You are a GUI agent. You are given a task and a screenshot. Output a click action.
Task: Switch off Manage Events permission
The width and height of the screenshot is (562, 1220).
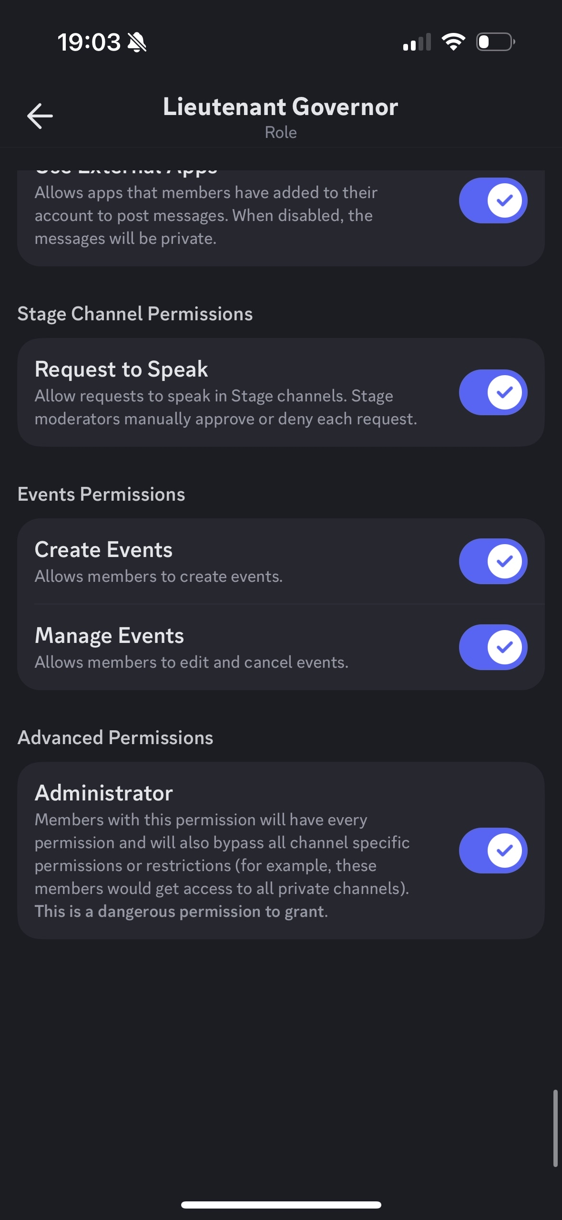493,647
